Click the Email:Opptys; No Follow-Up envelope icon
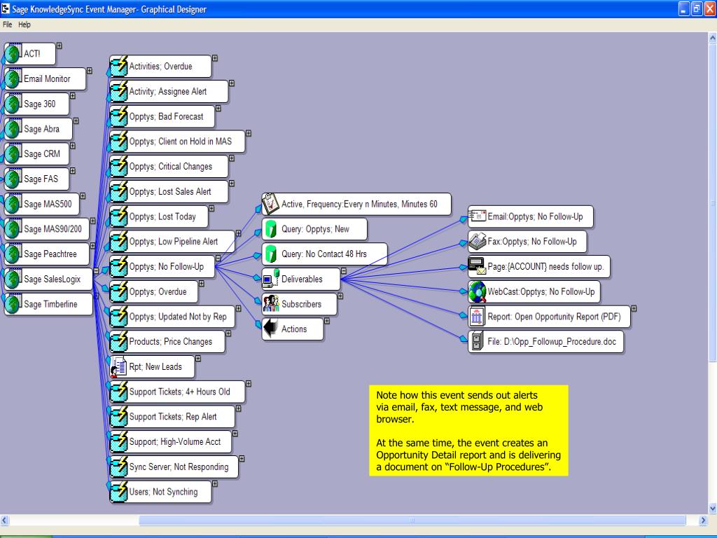The height and width of the screenshot is (538, 717). click(x=478, y=216)
